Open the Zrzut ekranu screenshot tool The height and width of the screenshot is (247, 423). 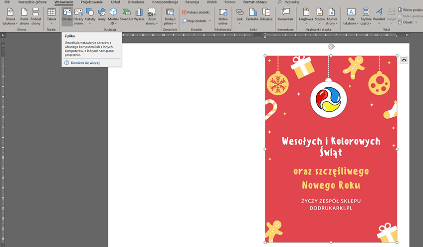tap(152, 16)
